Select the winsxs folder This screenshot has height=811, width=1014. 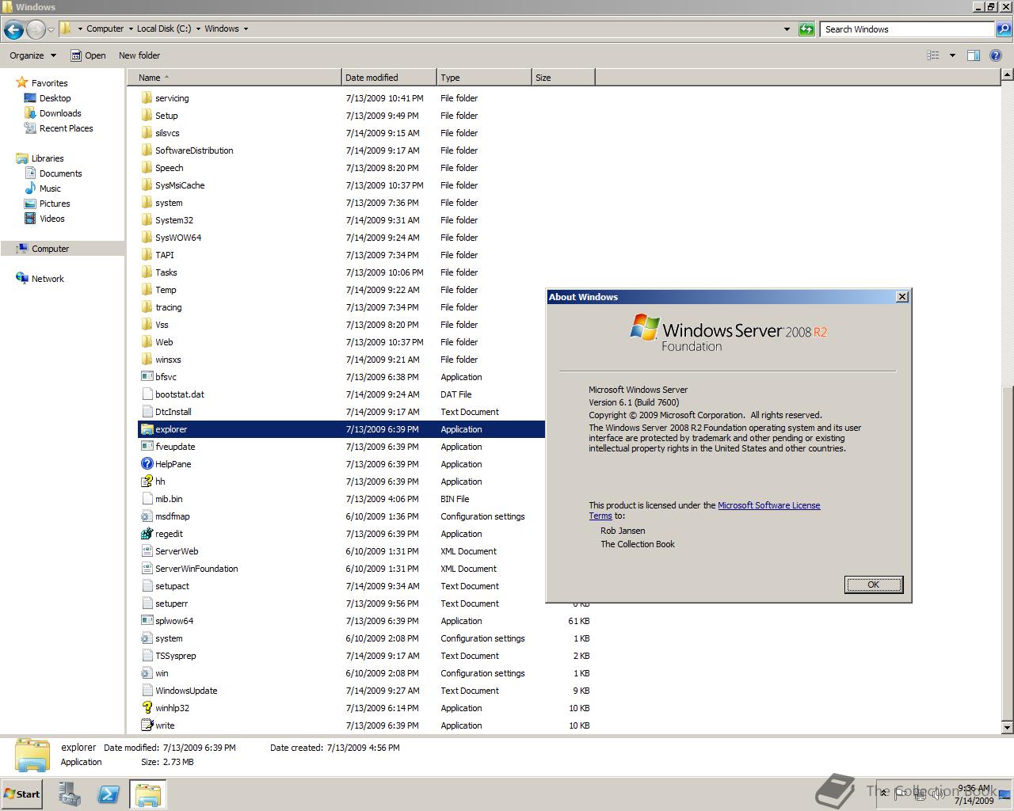coord(168,360)
